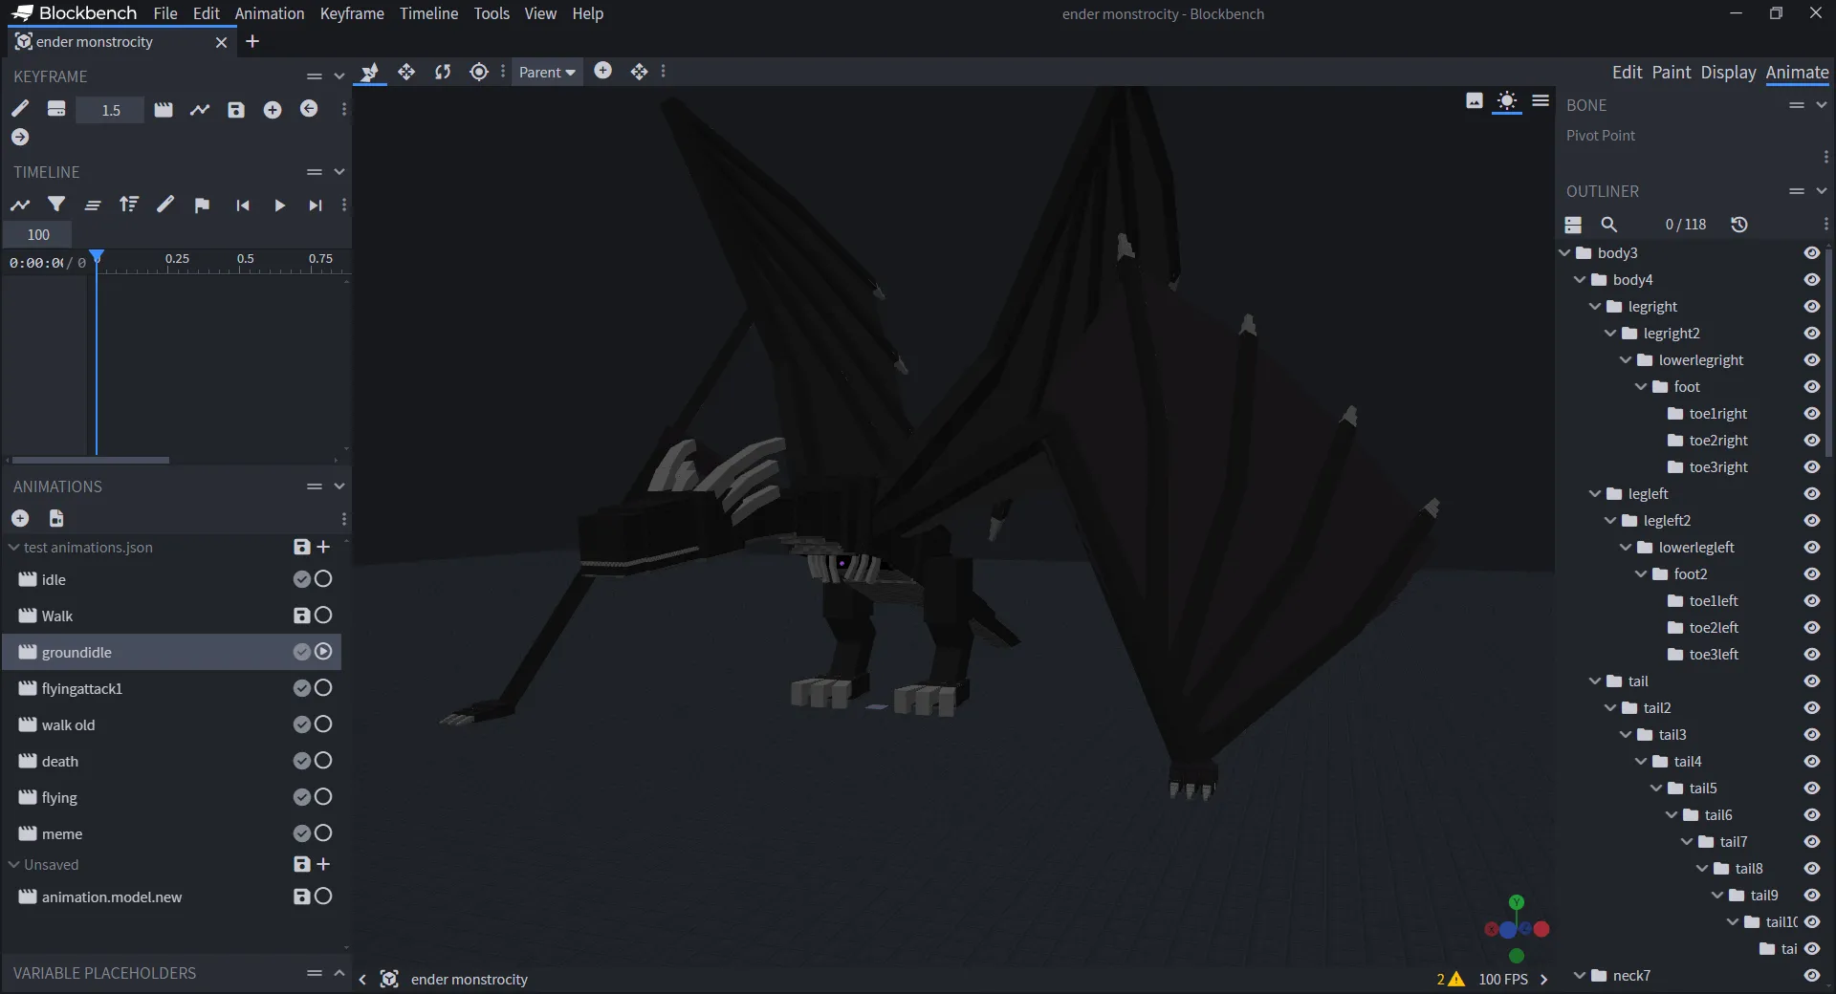Click the timeline speed field 100
Viewport: 1836px width, 994px height.
[38, 234]
